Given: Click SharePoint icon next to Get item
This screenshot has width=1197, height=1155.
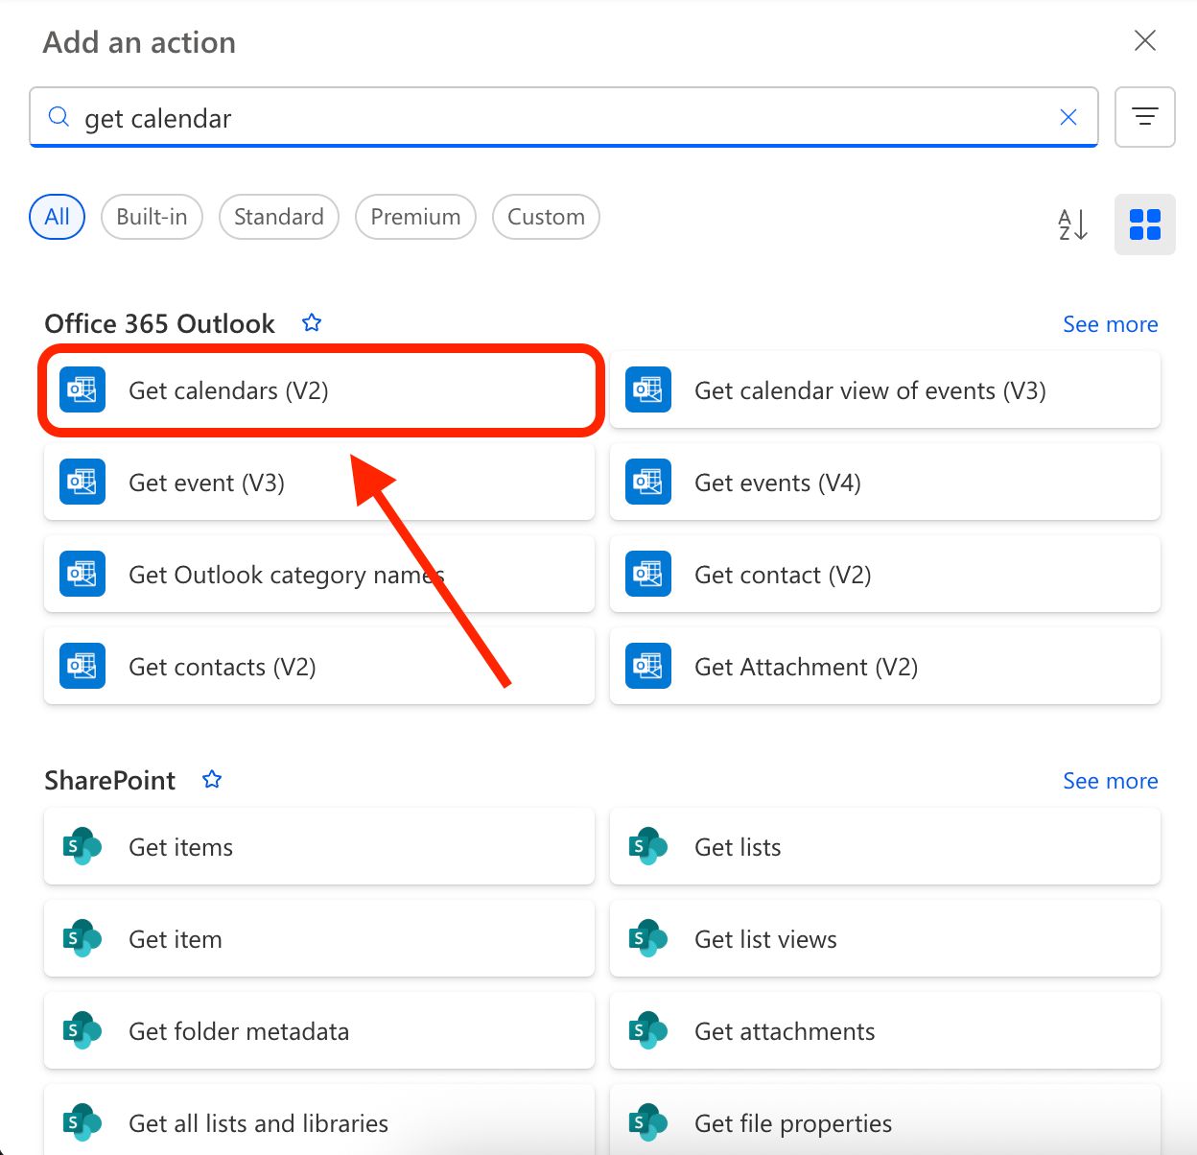Looking at the screenshot, I should coord(82,939).
